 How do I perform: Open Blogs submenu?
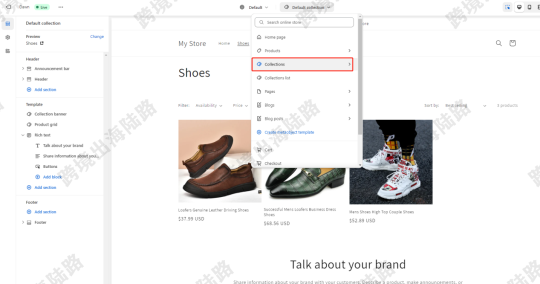(x=304, y=105)
